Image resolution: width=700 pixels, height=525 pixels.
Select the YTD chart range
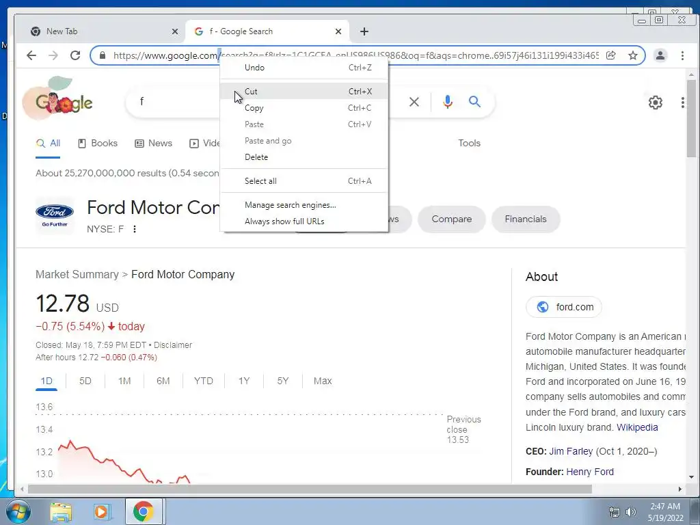pyautogui.click(x=204, y=381)
